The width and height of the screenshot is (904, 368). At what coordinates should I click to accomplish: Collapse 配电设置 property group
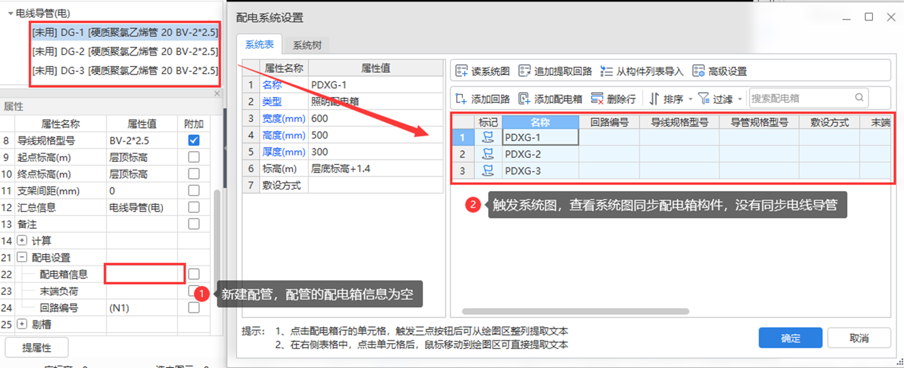point(23,258)
